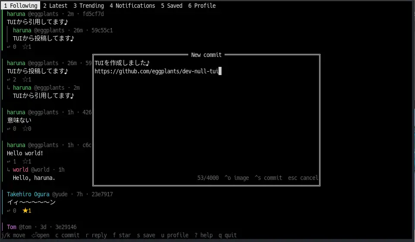Go to the Notifications tab
Viewport: 415px width, 242px height.
tap(132, 6)
